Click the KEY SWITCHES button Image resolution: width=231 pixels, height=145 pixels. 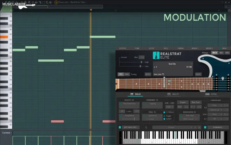(131, 127)
